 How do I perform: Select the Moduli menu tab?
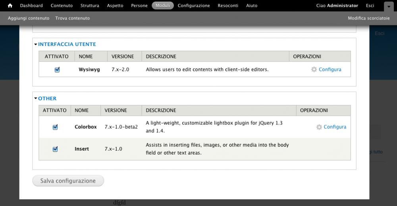click(163, 6)
